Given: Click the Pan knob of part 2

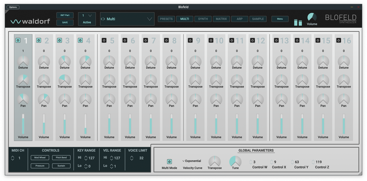Looking at the screenshot, I should [x=44, y=99].
